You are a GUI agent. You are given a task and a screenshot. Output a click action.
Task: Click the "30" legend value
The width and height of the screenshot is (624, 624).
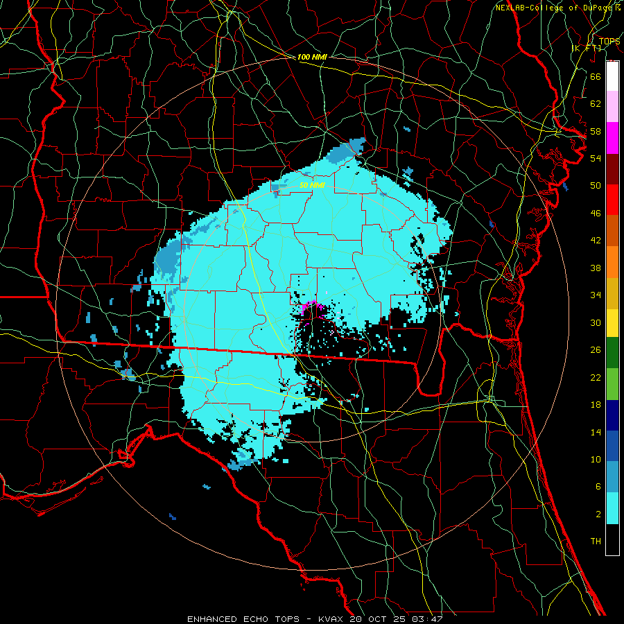click(596, 322)
